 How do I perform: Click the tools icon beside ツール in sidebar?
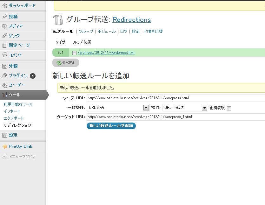[x=5, y=95]
